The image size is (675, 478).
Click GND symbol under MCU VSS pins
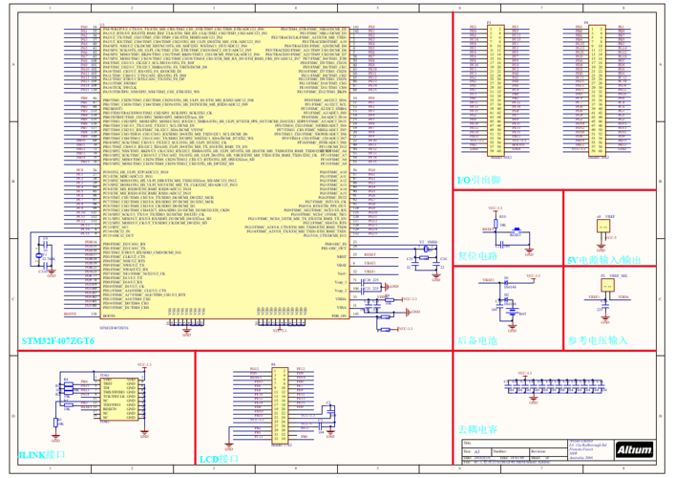186,332
